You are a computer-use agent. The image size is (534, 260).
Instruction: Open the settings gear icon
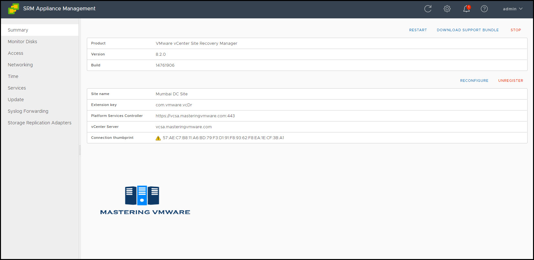pos(447,9)
